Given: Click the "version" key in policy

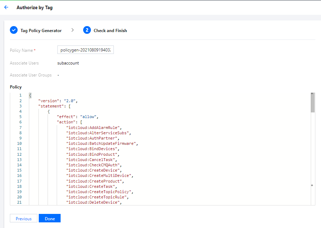Looking at the screenshot, I should pos(48,101).
